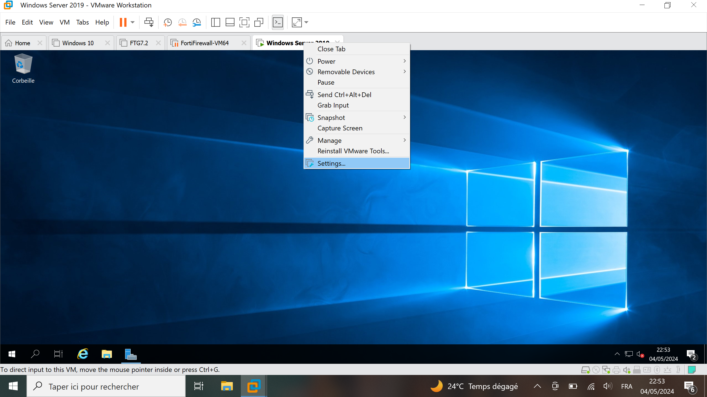Expand the Removable Devices submenu
The image size is (707, 397).
(357, 72)
